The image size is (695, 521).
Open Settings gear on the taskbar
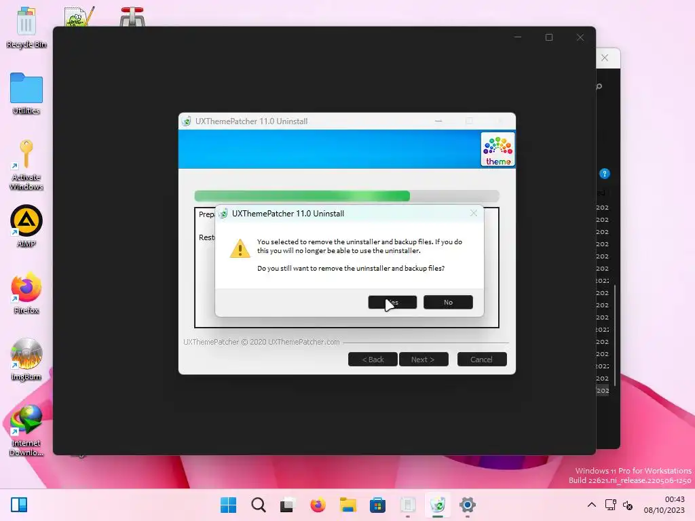coord(467,505)
